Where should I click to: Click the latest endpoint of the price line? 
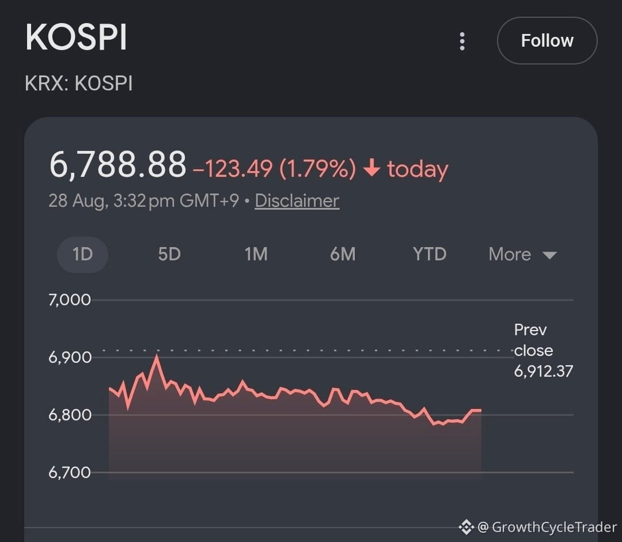point(481,410)
